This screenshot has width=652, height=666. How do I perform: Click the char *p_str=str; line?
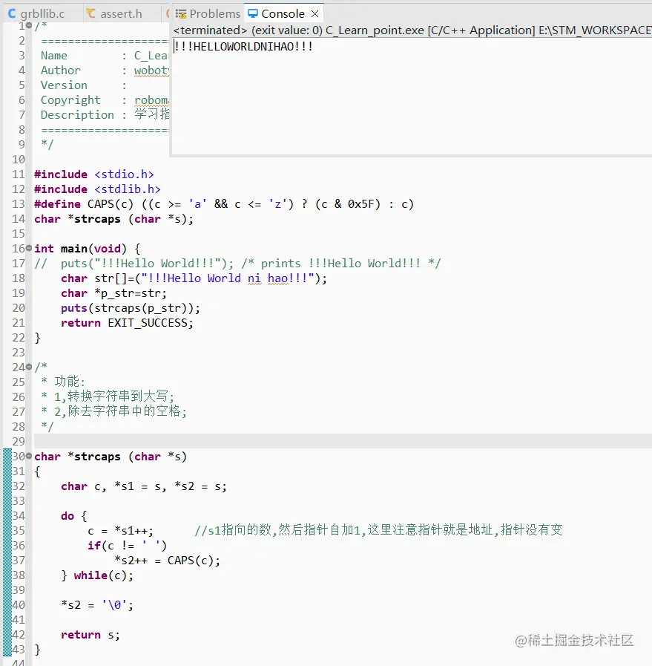pyautogui.click(x=113, y=293)
